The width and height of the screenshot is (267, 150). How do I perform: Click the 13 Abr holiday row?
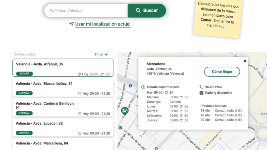(x=221, y=111)
